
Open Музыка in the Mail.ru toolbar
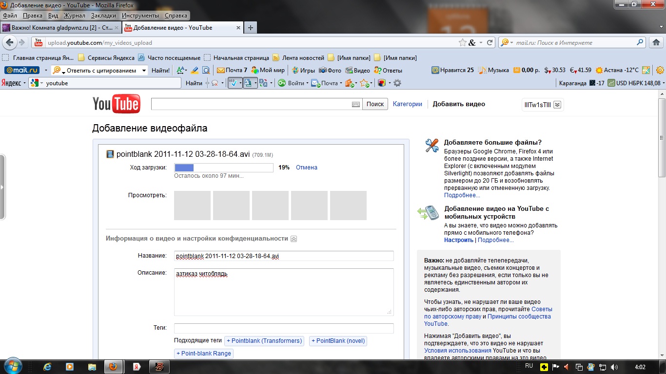pyautogui.click(x=493, y=70)
